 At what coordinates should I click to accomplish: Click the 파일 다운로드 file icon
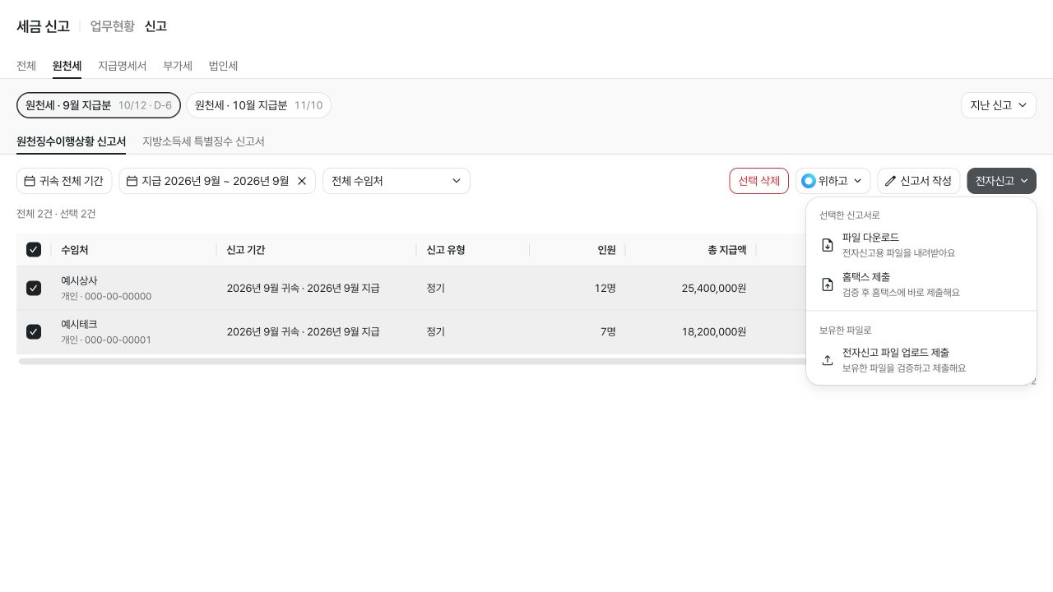point(828,245)
